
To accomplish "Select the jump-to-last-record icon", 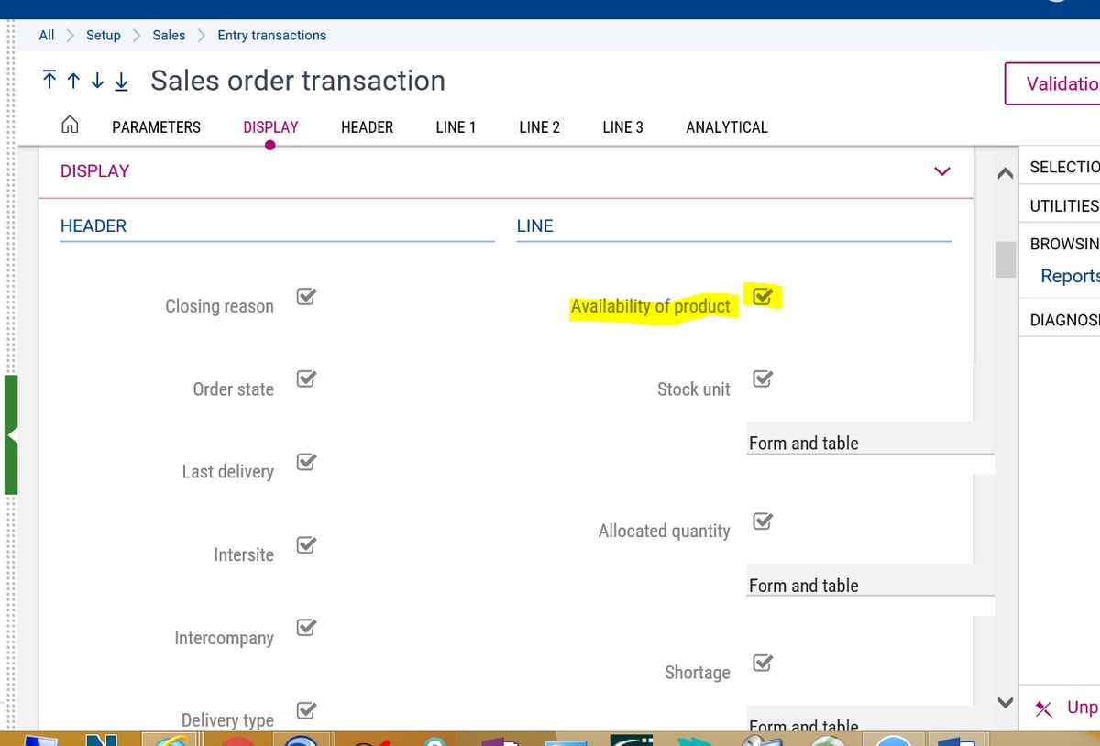I will pos(121,81).
